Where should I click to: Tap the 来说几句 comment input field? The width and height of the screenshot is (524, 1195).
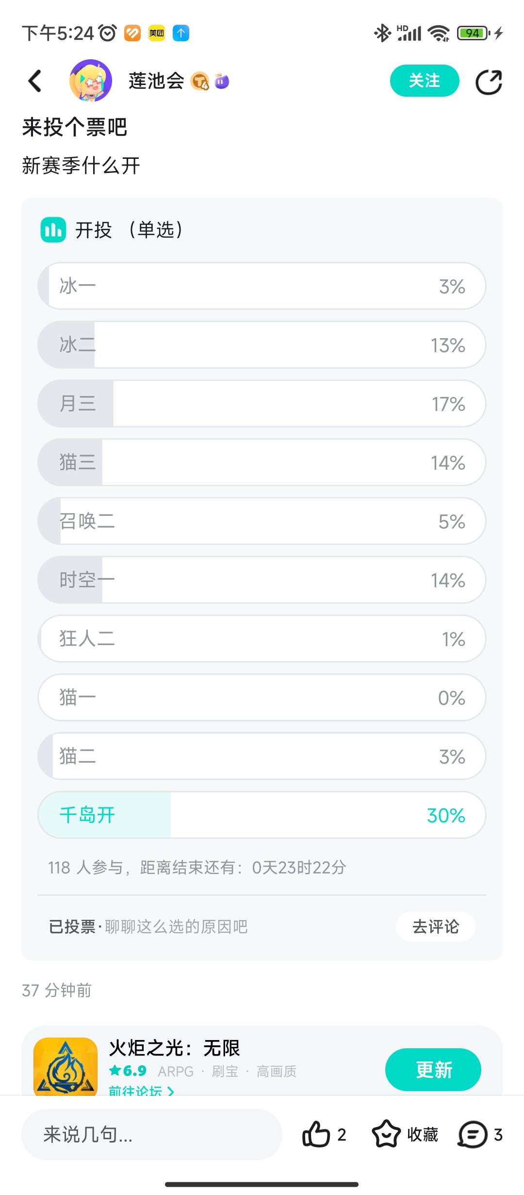[x=151, y=1135]
